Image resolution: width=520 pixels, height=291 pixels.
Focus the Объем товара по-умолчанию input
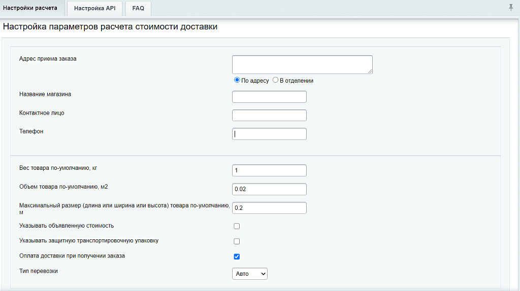point(269,189)
